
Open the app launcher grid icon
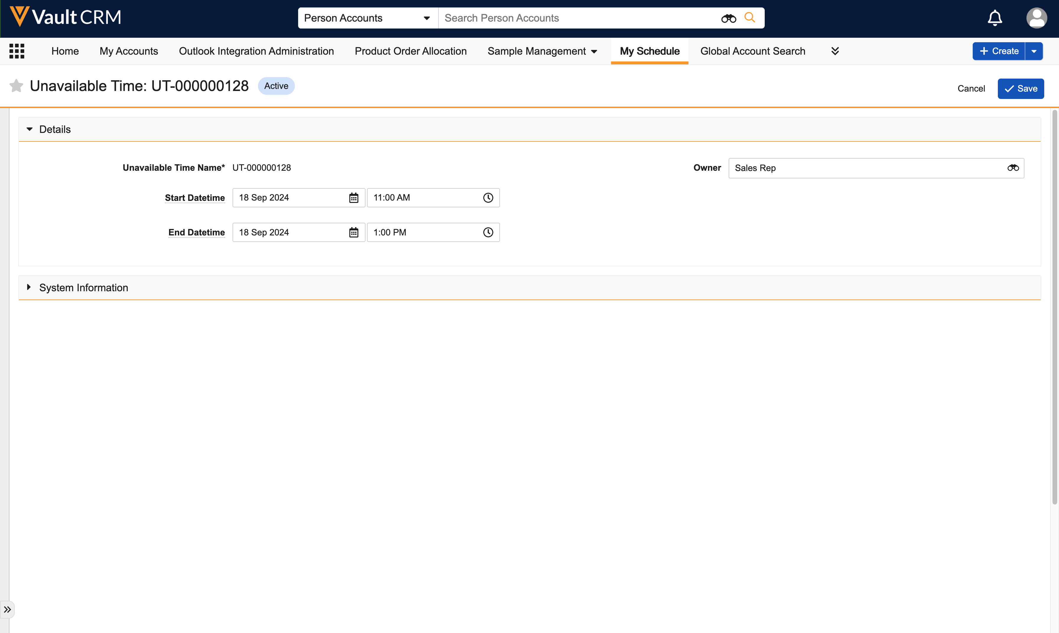[x=17, y=51]
